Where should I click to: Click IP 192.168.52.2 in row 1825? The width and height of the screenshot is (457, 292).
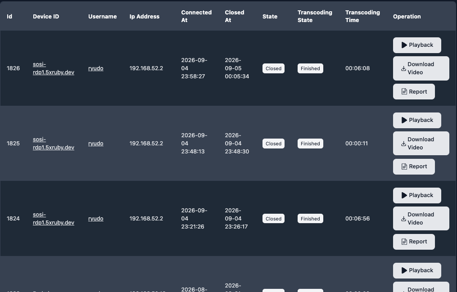click(146, 144)
